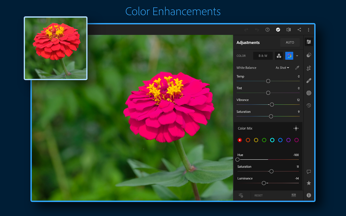The image size is (346, 216).
Task: Click the AUTO adjustment button
Action: [x=290, y=42]
